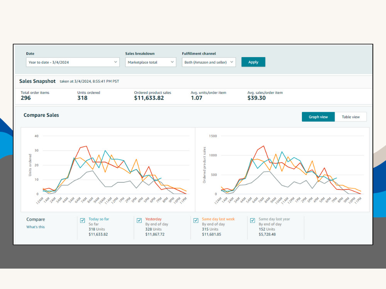Open the Sales breakdown dropdown
This screenshot has height=289, width=386.
(x=151, y=62)
